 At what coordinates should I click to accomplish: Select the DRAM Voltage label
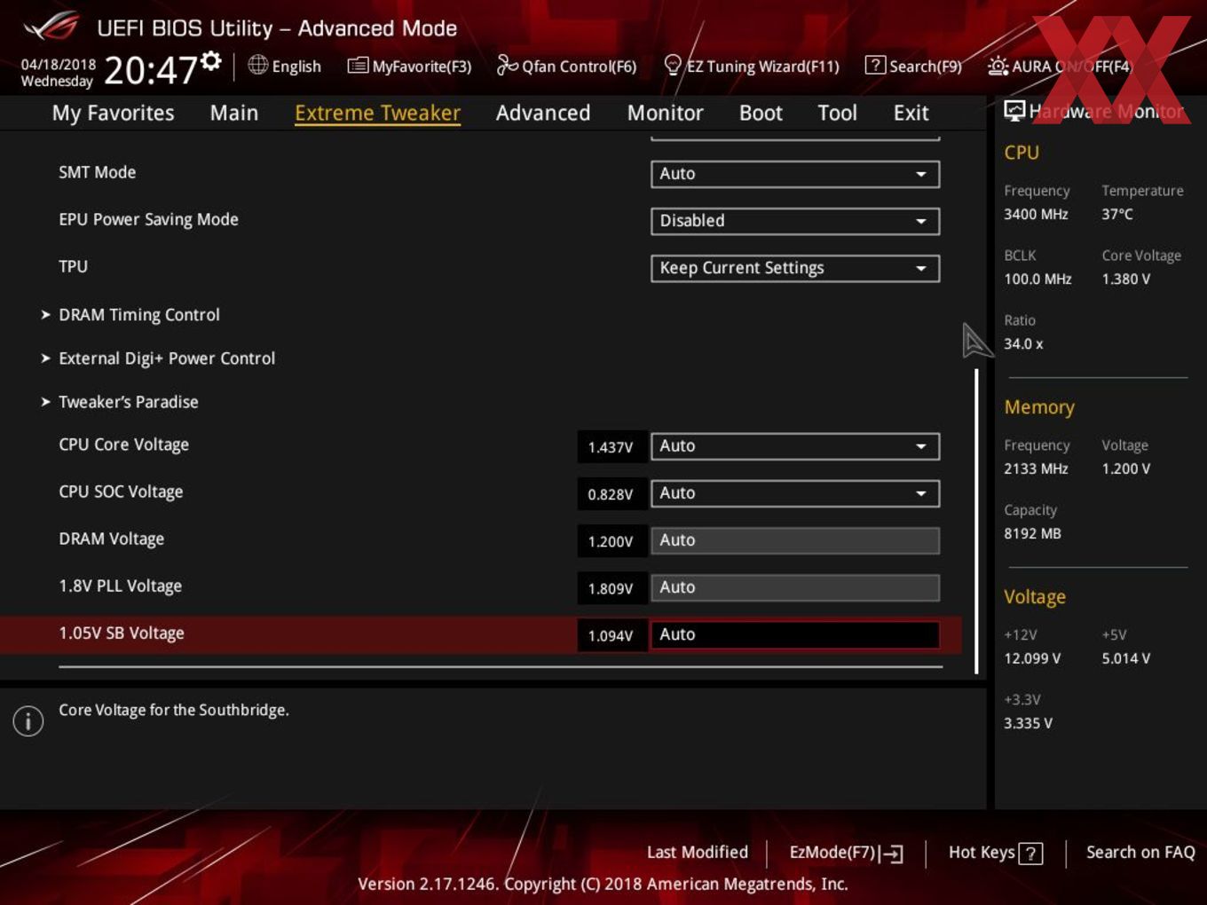point(111,539)
